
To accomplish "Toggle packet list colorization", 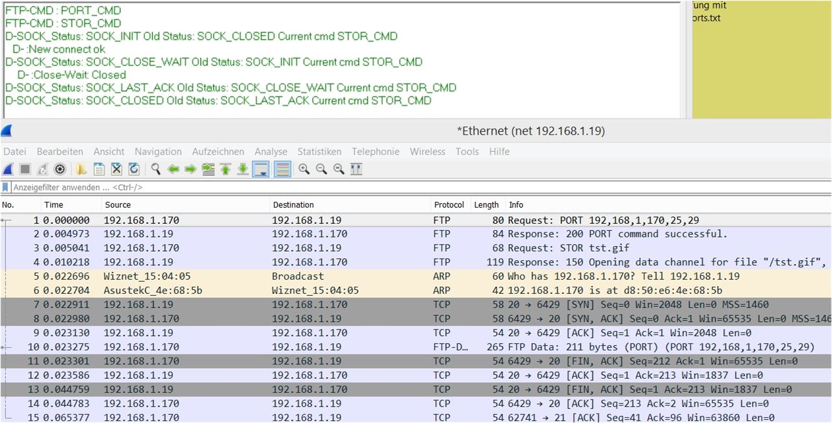I will pos(282,169).
